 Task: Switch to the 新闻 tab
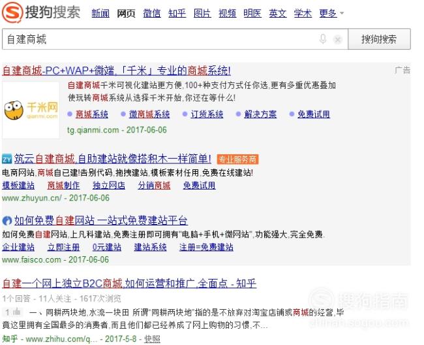coord(100,13)
